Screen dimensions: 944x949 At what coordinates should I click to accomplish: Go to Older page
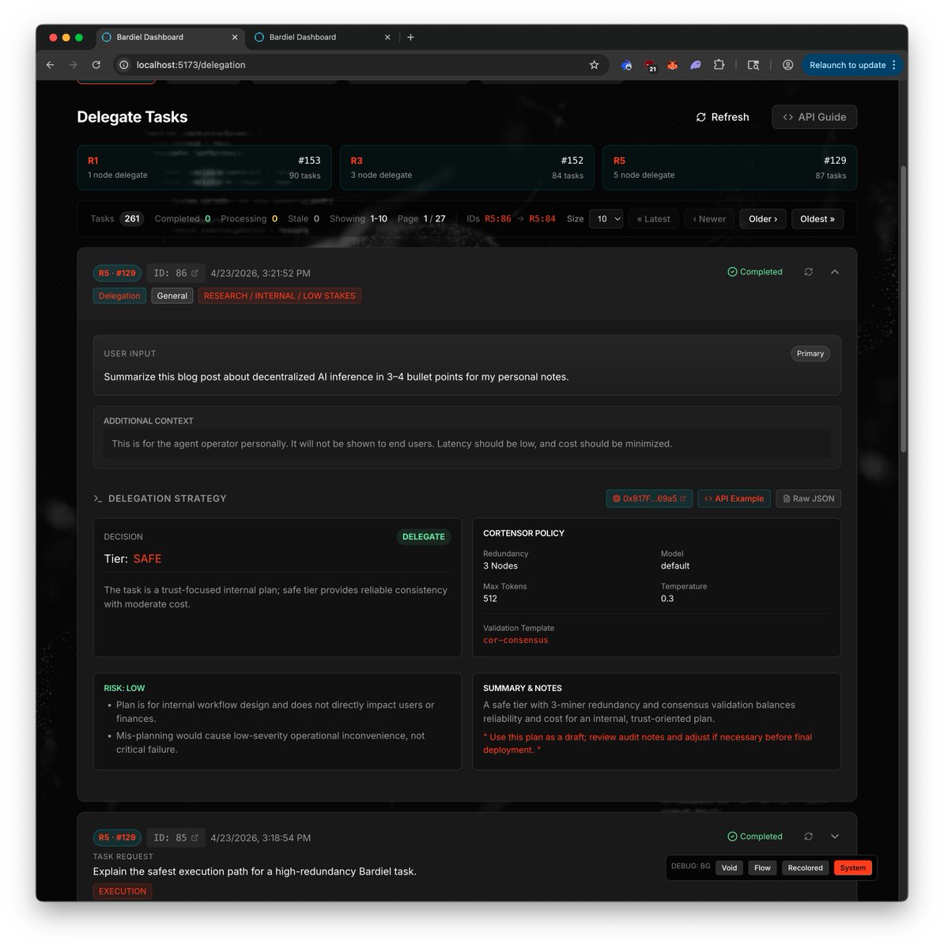[763, 219]
